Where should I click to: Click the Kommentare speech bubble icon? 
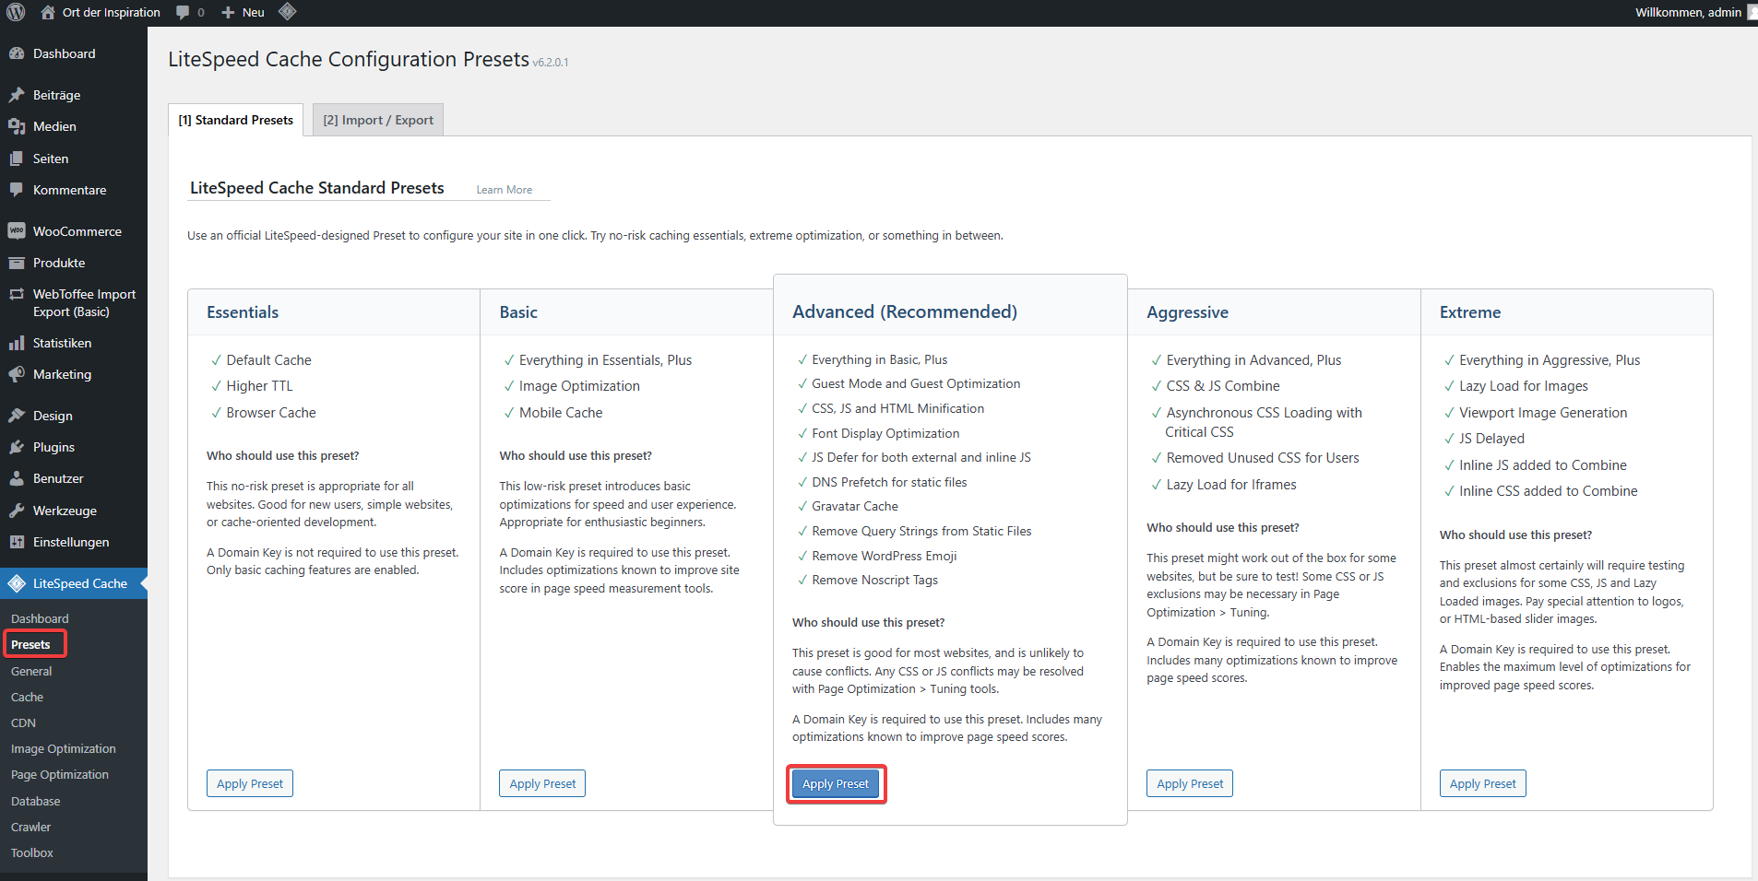(x=17, y=190)
